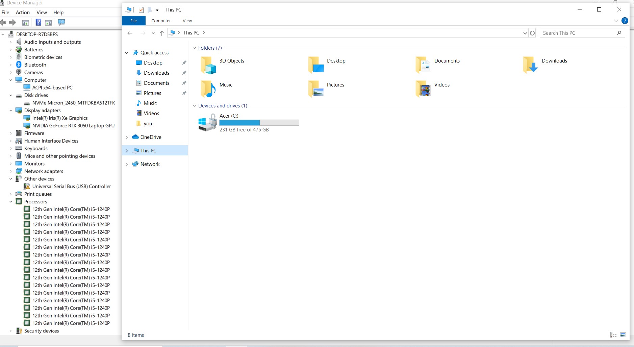The height and width of the screenshot is (347, 634).
Task: Click the Search This PC field
Action: [578, 33]
